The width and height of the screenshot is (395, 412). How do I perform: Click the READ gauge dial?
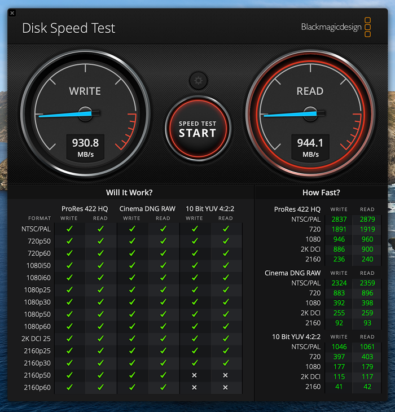pos(310,113)
